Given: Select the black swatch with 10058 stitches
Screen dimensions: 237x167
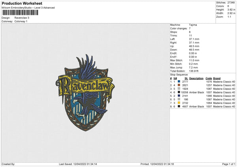Looking at the screenshot, I should pyautogui.click(x=179, y=92).
